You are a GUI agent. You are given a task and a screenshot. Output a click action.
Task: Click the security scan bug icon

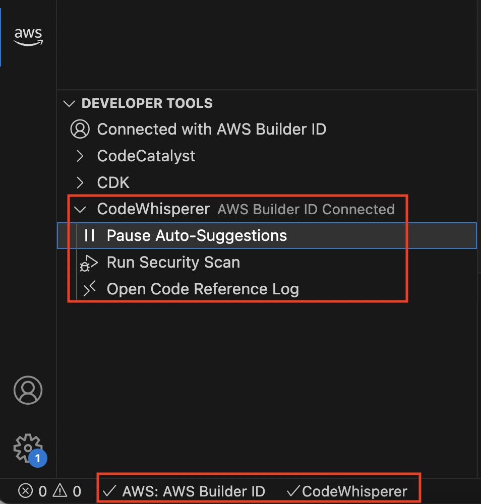[88, 262]
